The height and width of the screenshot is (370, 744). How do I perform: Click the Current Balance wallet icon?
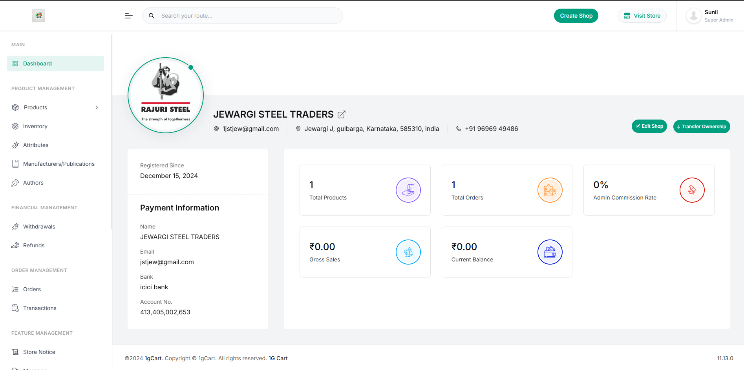(x=550, y=252)
